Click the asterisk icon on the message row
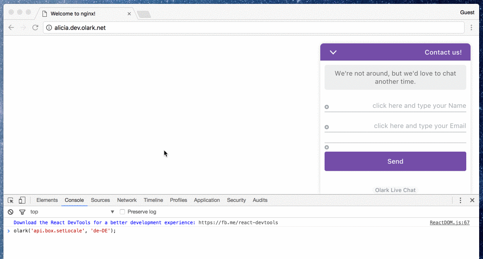483x259 pixels. point(327,147)
